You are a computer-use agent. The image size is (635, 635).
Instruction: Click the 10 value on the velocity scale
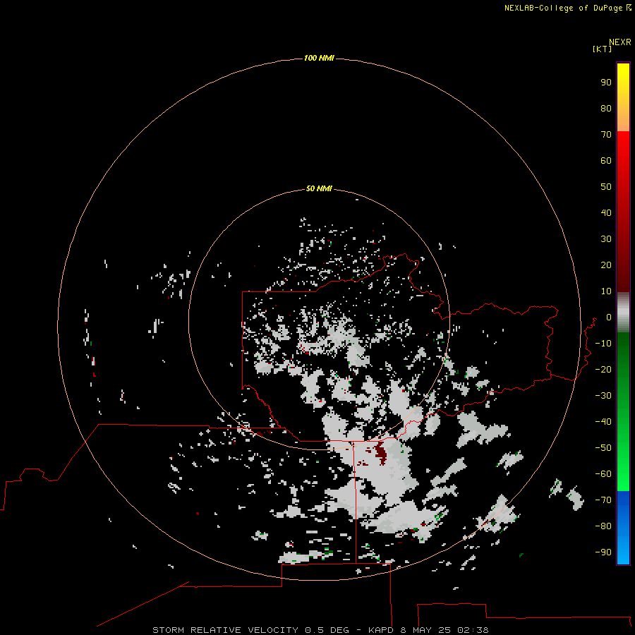606,291
